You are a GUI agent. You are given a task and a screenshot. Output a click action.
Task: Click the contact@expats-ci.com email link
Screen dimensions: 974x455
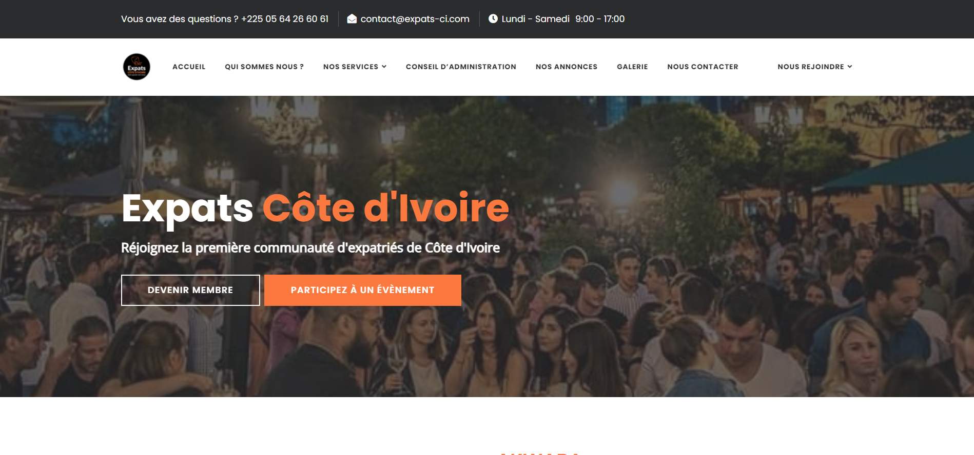[x=415, y=19]
